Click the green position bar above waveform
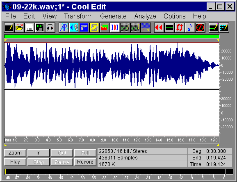The image size is (237, 182). [x=112, y=36]
